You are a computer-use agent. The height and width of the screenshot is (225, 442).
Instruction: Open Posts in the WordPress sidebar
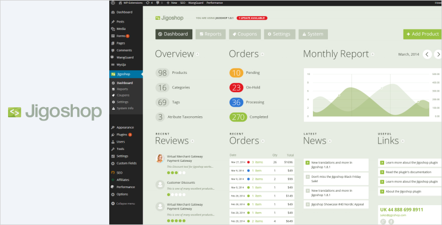[x=120, y=21]
